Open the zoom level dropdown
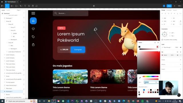 [x=180, y=6]
